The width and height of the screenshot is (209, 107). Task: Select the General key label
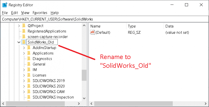[x=39, y=64]
